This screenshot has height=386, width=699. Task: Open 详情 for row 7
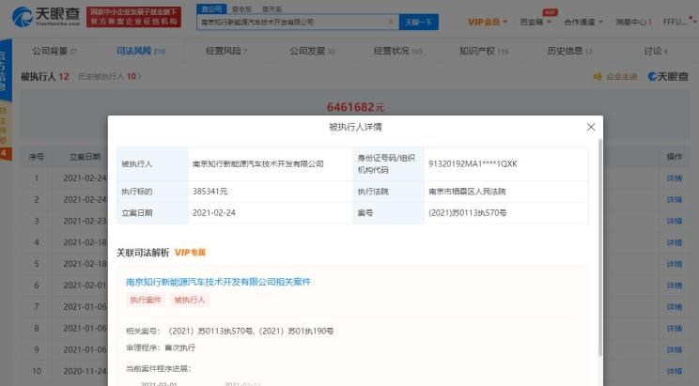pyautogui.click(x=674, y=307)
